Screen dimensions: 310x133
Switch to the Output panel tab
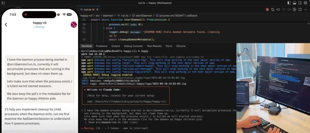tap(116, 46)
